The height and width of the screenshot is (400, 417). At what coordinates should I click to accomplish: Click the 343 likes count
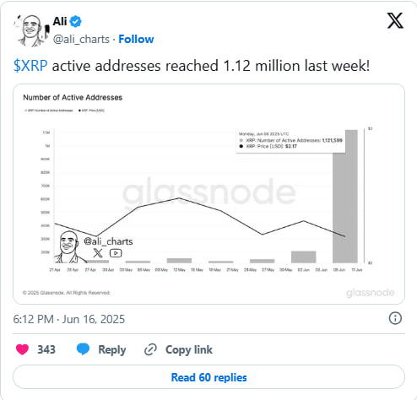pyautogui.click(x=46, y=349)
